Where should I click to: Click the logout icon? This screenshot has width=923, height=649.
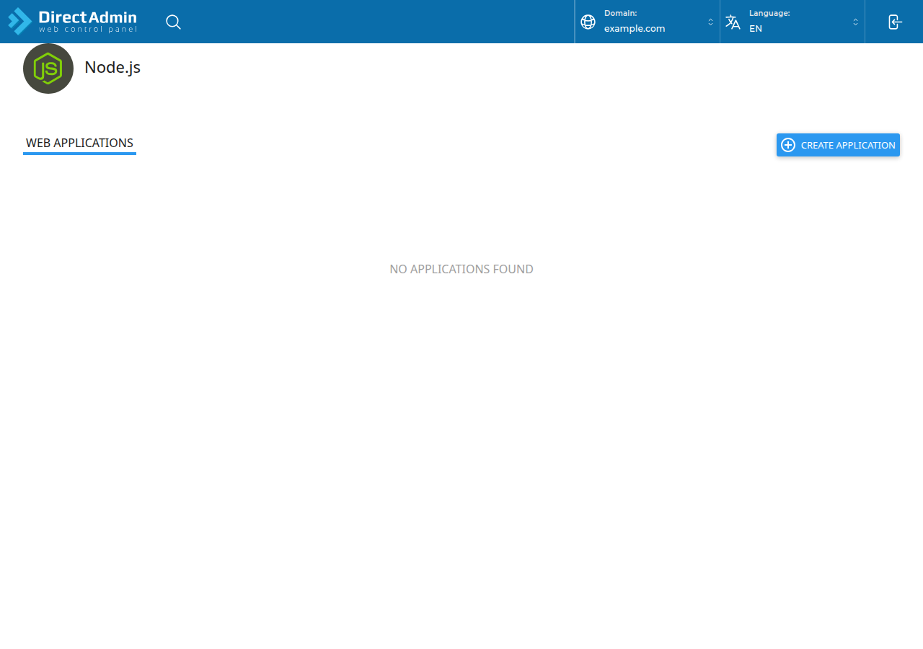coord(895,22)
